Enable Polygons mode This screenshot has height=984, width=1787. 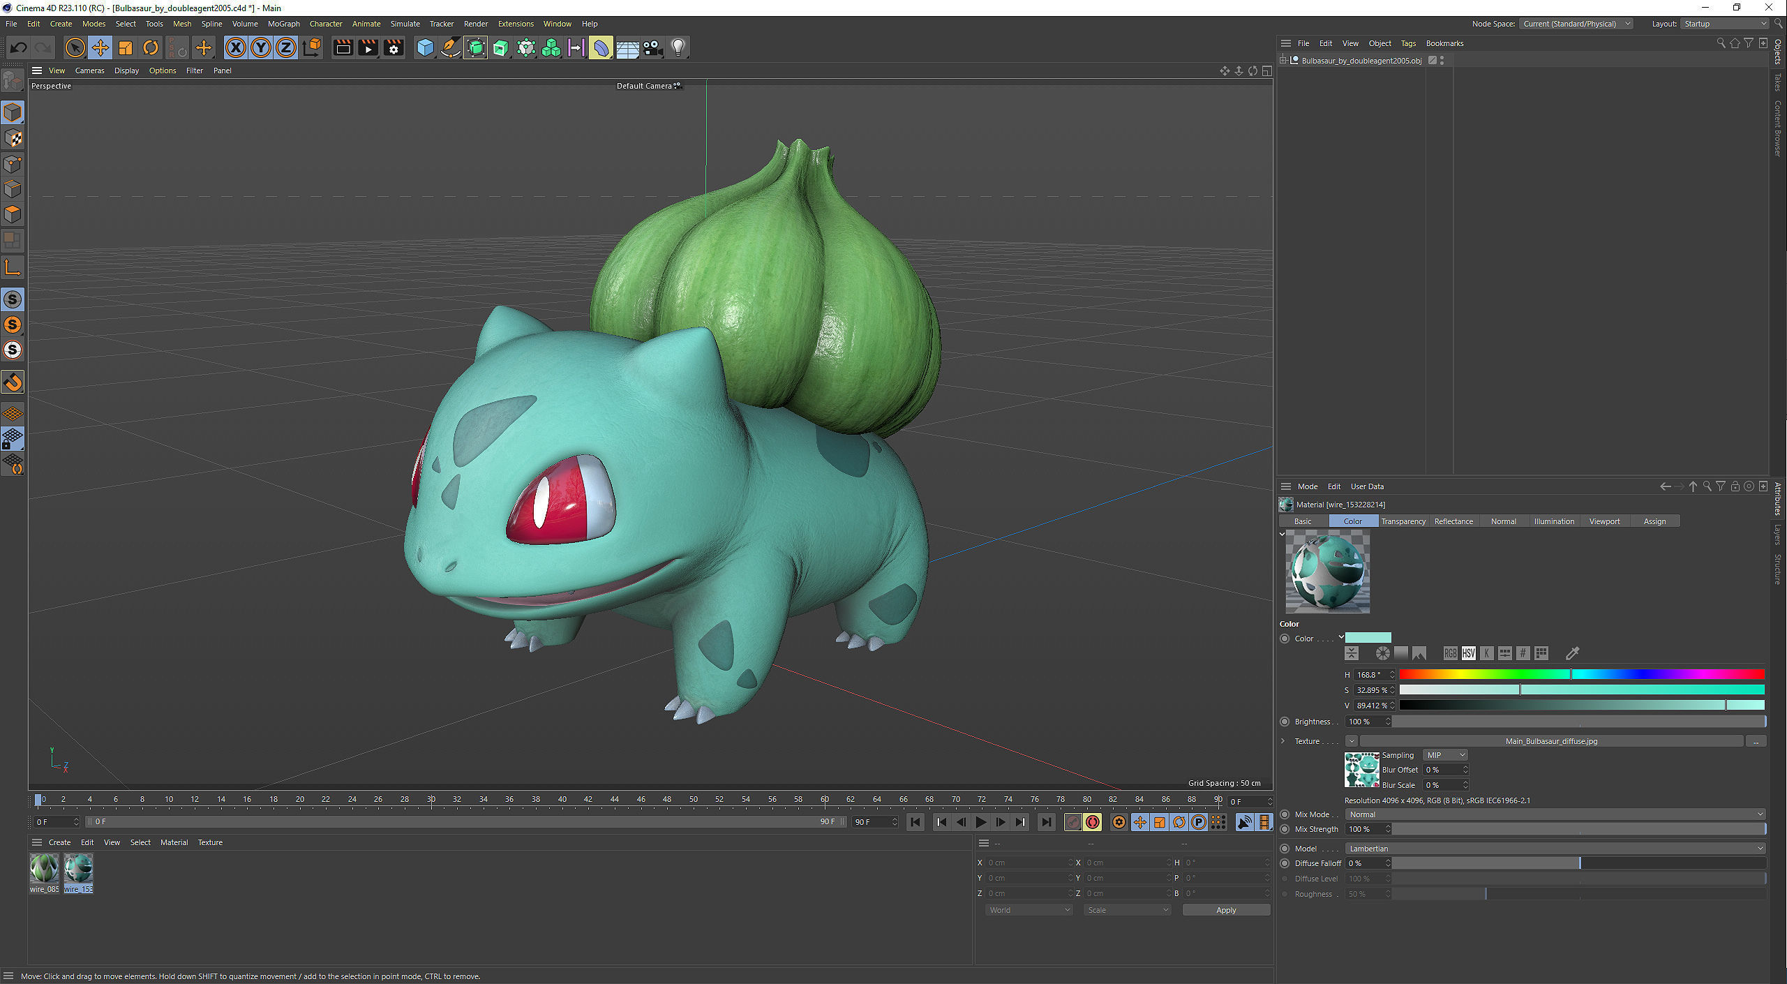pyautogui.click(x=13, y=215)
